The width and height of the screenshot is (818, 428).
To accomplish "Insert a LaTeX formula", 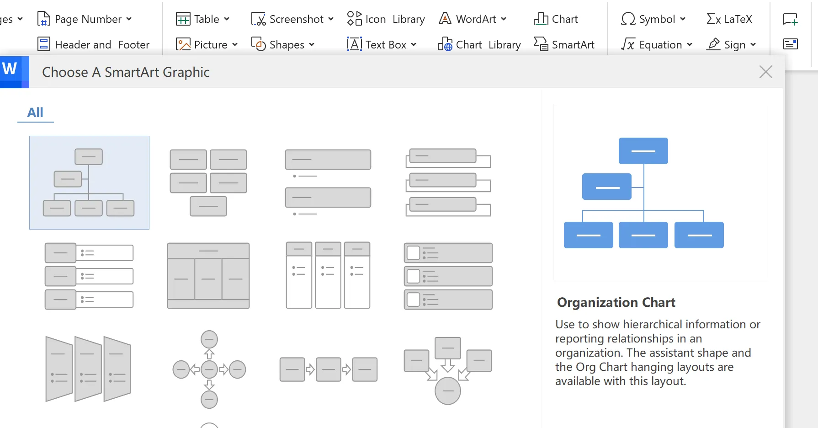I will [729, 19].
